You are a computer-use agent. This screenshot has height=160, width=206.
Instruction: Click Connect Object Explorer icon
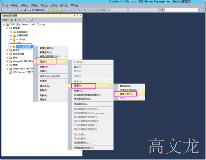click(12, 20)
